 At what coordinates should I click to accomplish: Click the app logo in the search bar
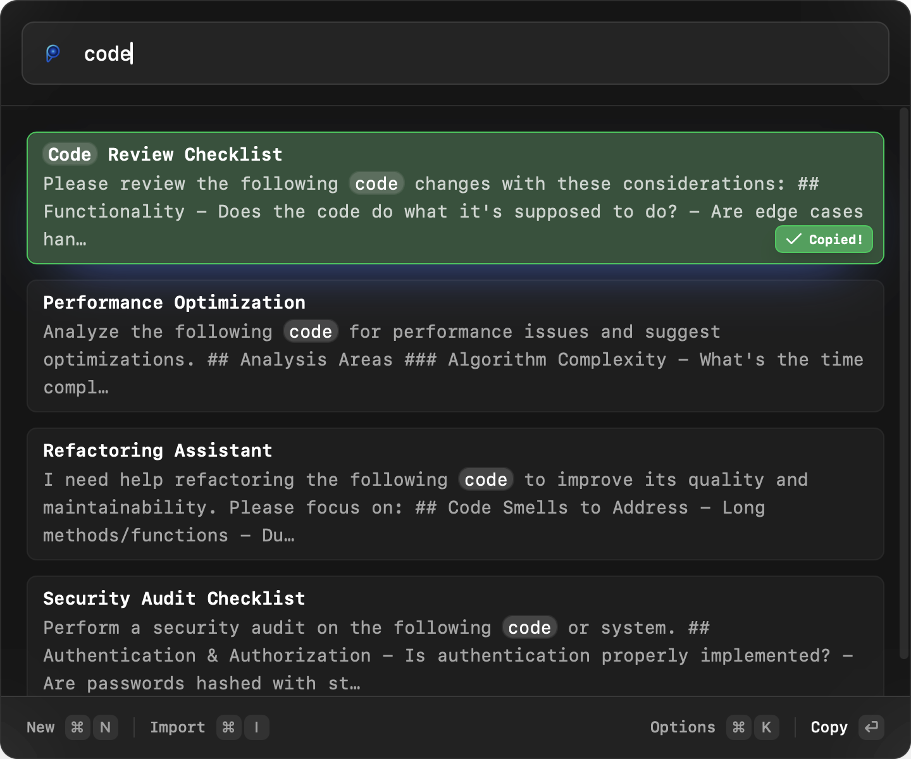[54, 54]
